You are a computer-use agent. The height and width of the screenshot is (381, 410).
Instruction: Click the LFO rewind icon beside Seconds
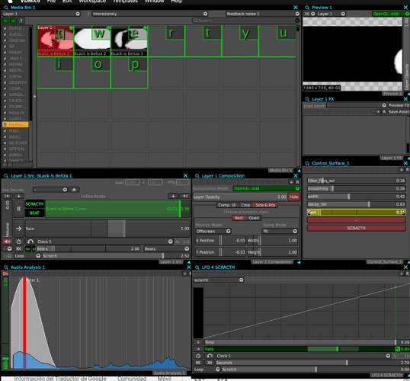pyautogui.click(x=198, y=363)
